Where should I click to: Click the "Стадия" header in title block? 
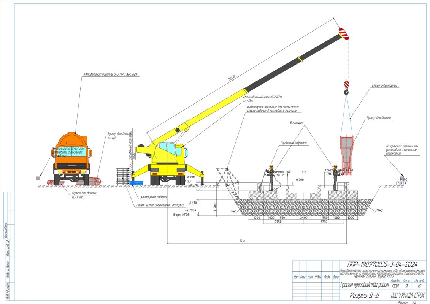(x=395, y=281)
